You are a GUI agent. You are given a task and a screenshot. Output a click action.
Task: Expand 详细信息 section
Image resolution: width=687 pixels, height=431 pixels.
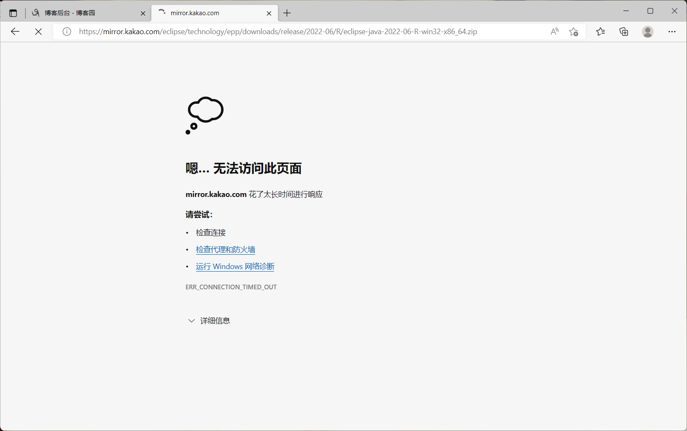209,321
